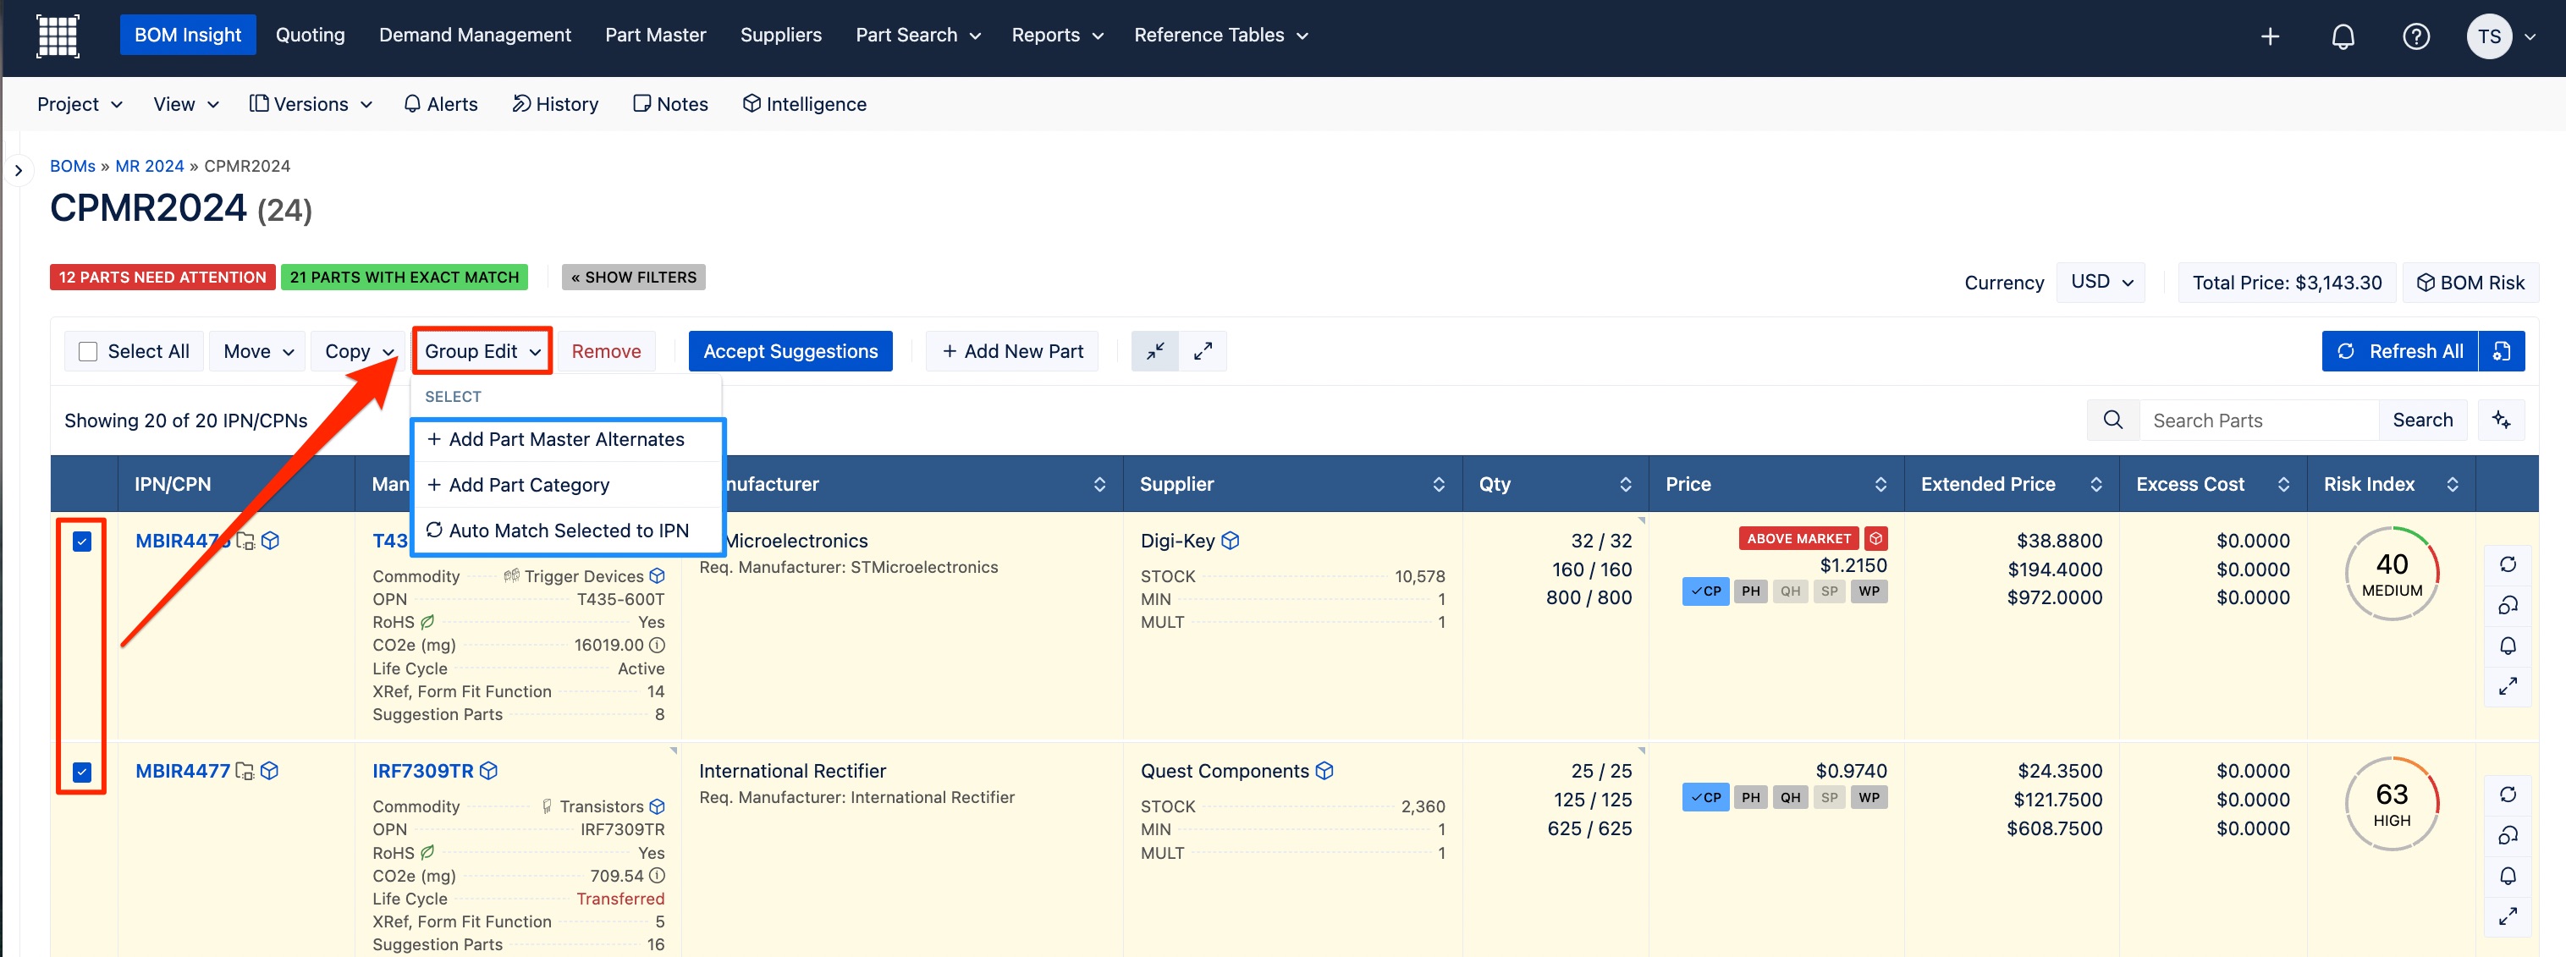
Task: Expand the Project menu
Action: 80,105
